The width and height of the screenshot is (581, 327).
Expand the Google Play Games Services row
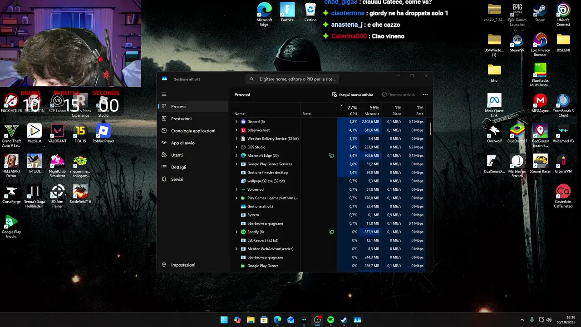[236, 164]
